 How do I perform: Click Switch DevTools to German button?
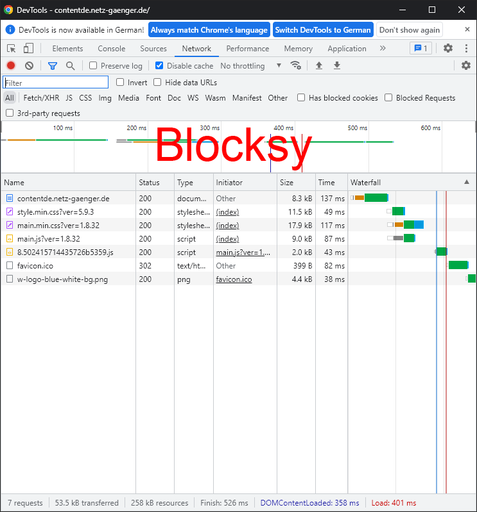[x=323, y=29]
